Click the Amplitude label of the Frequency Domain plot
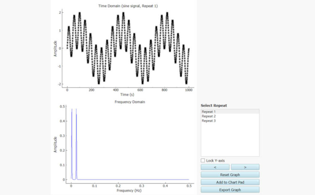This screenshot has height=195, width=315. (55, 145)
